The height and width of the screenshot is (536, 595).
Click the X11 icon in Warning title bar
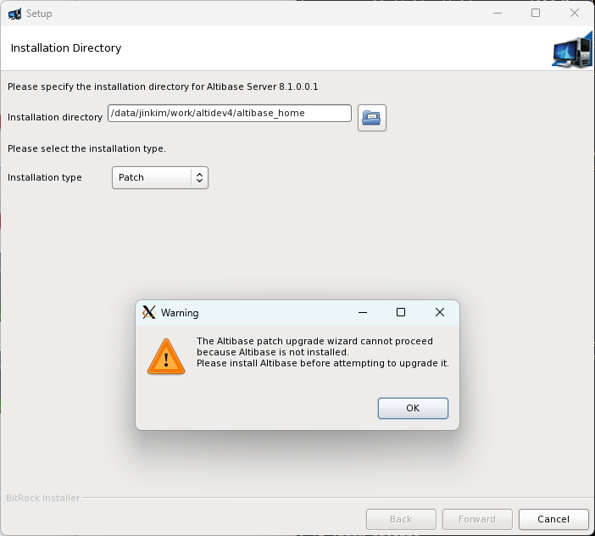click(149, 312)
